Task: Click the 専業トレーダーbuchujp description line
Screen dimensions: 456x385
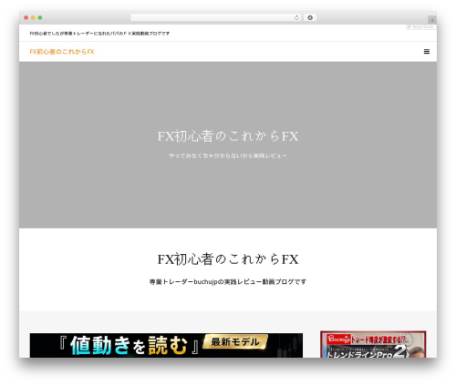Action: [228, 282]
